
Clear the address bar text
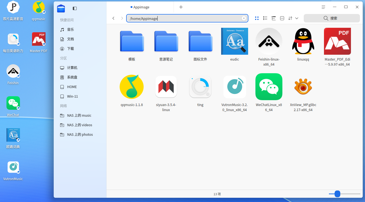pos(244,18)
